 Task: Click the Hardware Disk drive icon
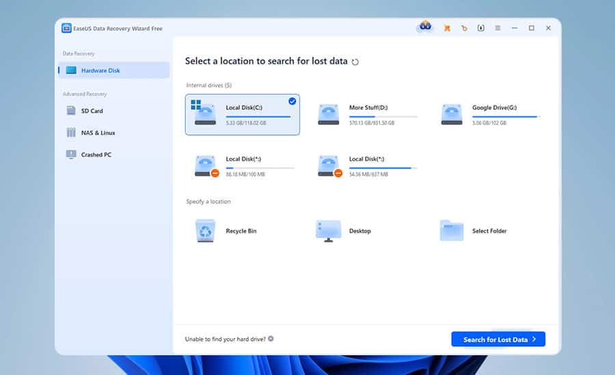tap(71, 70)
